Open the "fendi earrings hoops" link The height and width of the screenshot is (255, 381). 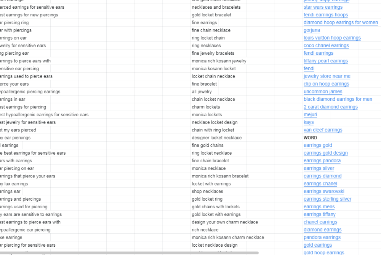326,15
